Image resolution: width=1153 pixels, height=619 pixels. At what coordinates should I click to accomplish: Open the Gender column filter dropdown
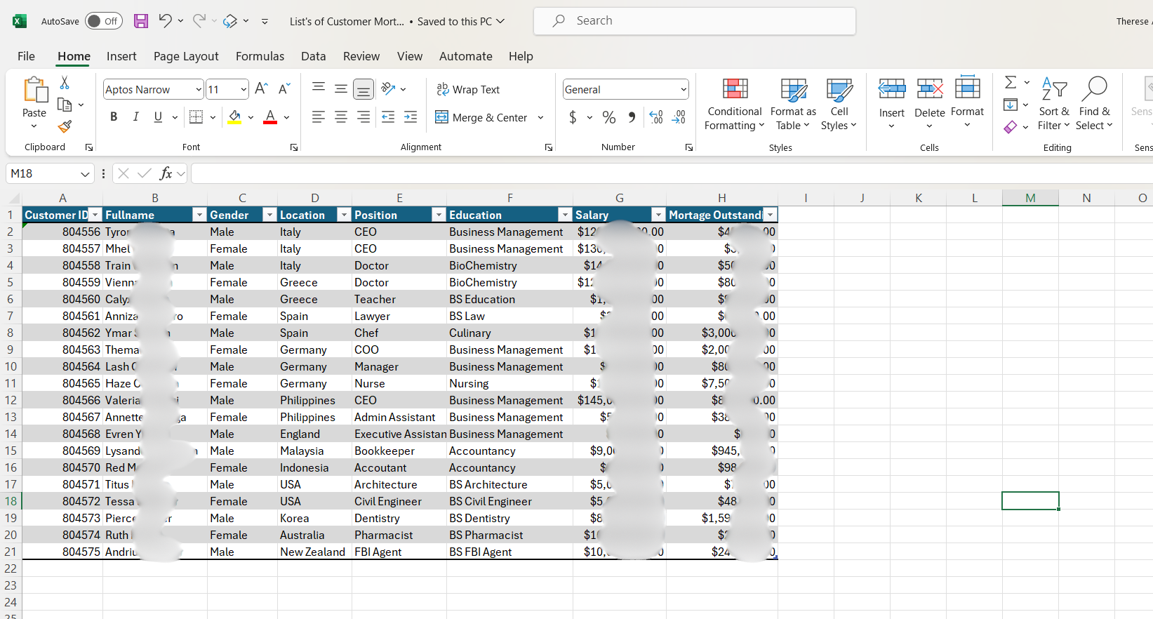point(269,215)
